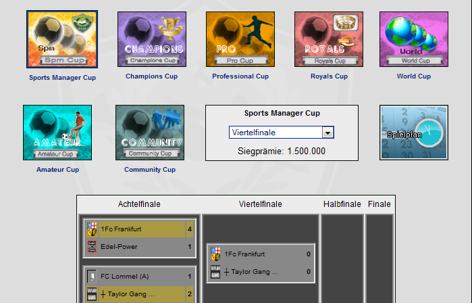
Task: Select the FC Lommel (A) team name
Action: click(x=125, y=277)
